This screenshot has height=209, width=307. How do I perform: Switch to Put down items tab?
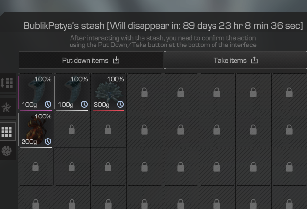coord(91,60)
